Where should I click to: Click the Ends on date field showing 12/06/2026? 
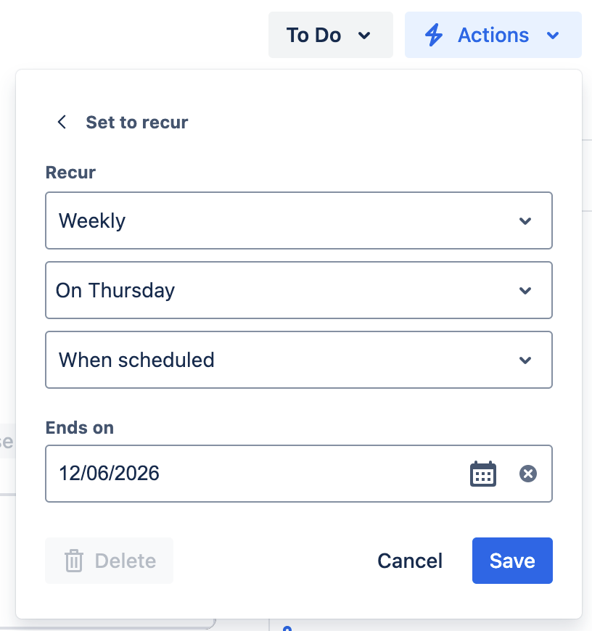[254, 474]
